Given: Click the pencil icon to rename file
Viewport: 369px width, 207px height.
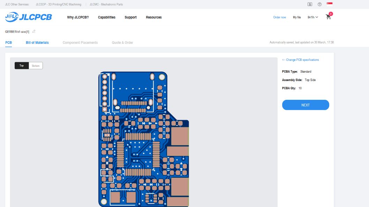Looking at the screenshot, I should (x=34, y=31).
